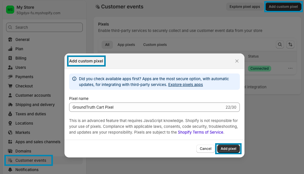Image resolution: width=304 pixels, height=174 pixels.
Task: Click the Payments card icon
Action: (10, 77)
